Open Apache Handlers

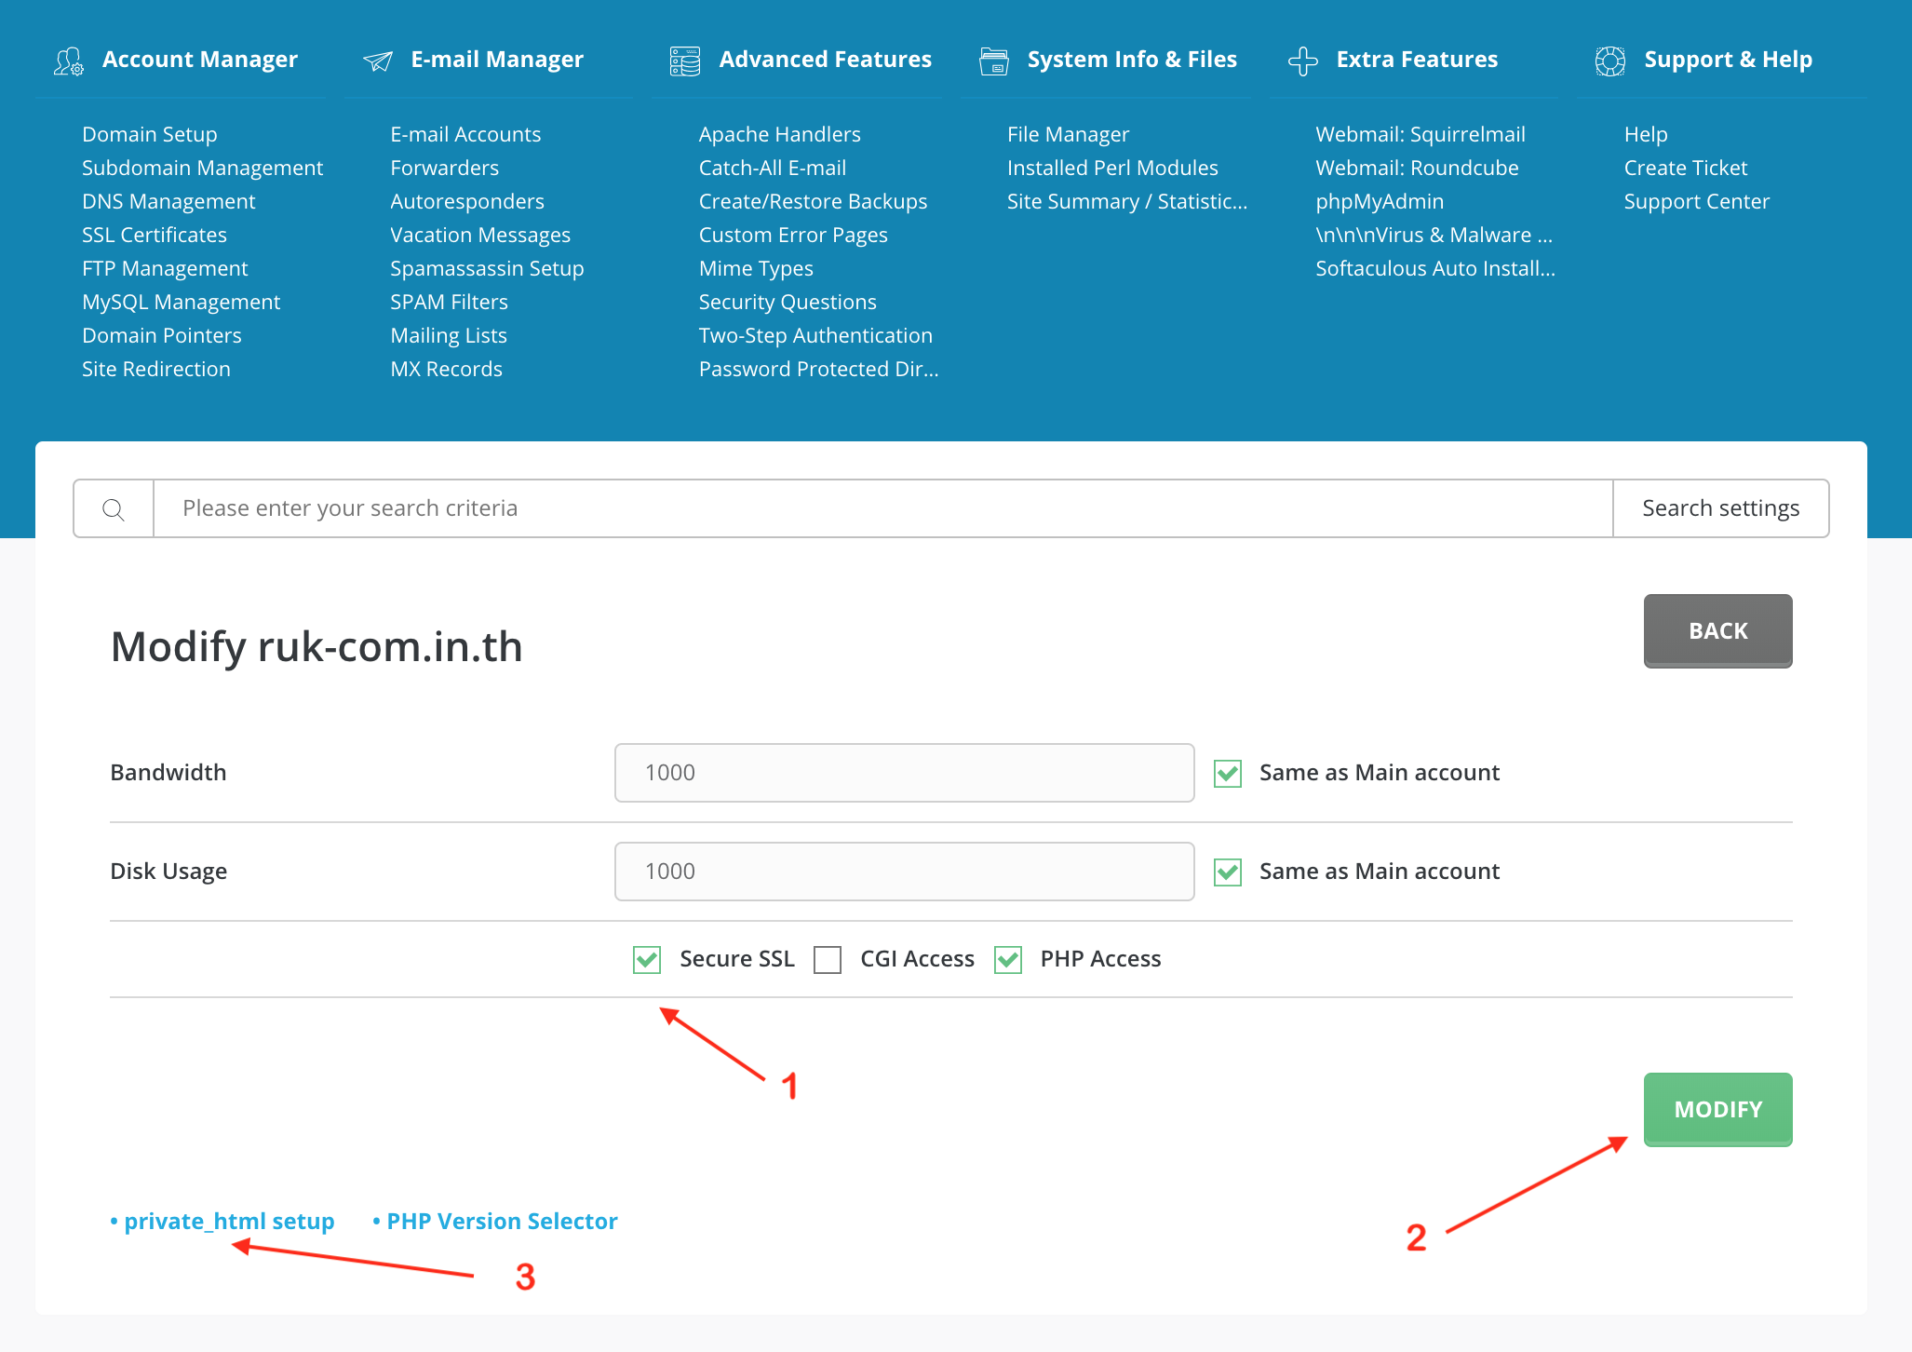[779, 134]
